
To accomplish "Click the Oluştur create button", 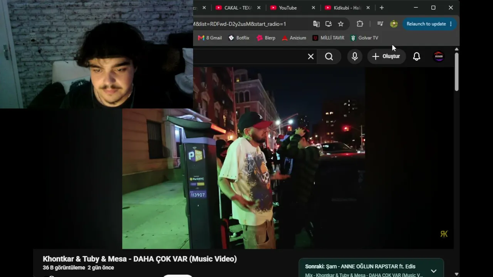I will click(x=386, y=57).
